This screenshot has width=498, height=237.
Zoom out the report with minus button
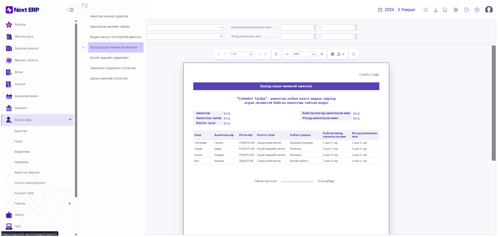pyautogui.click(x=287, y=54)
